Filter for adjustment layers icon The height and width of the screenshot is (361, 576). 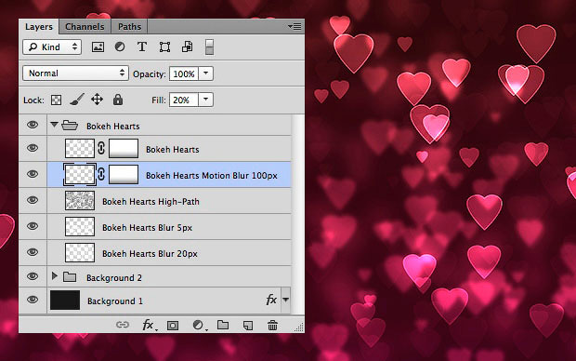120,47
